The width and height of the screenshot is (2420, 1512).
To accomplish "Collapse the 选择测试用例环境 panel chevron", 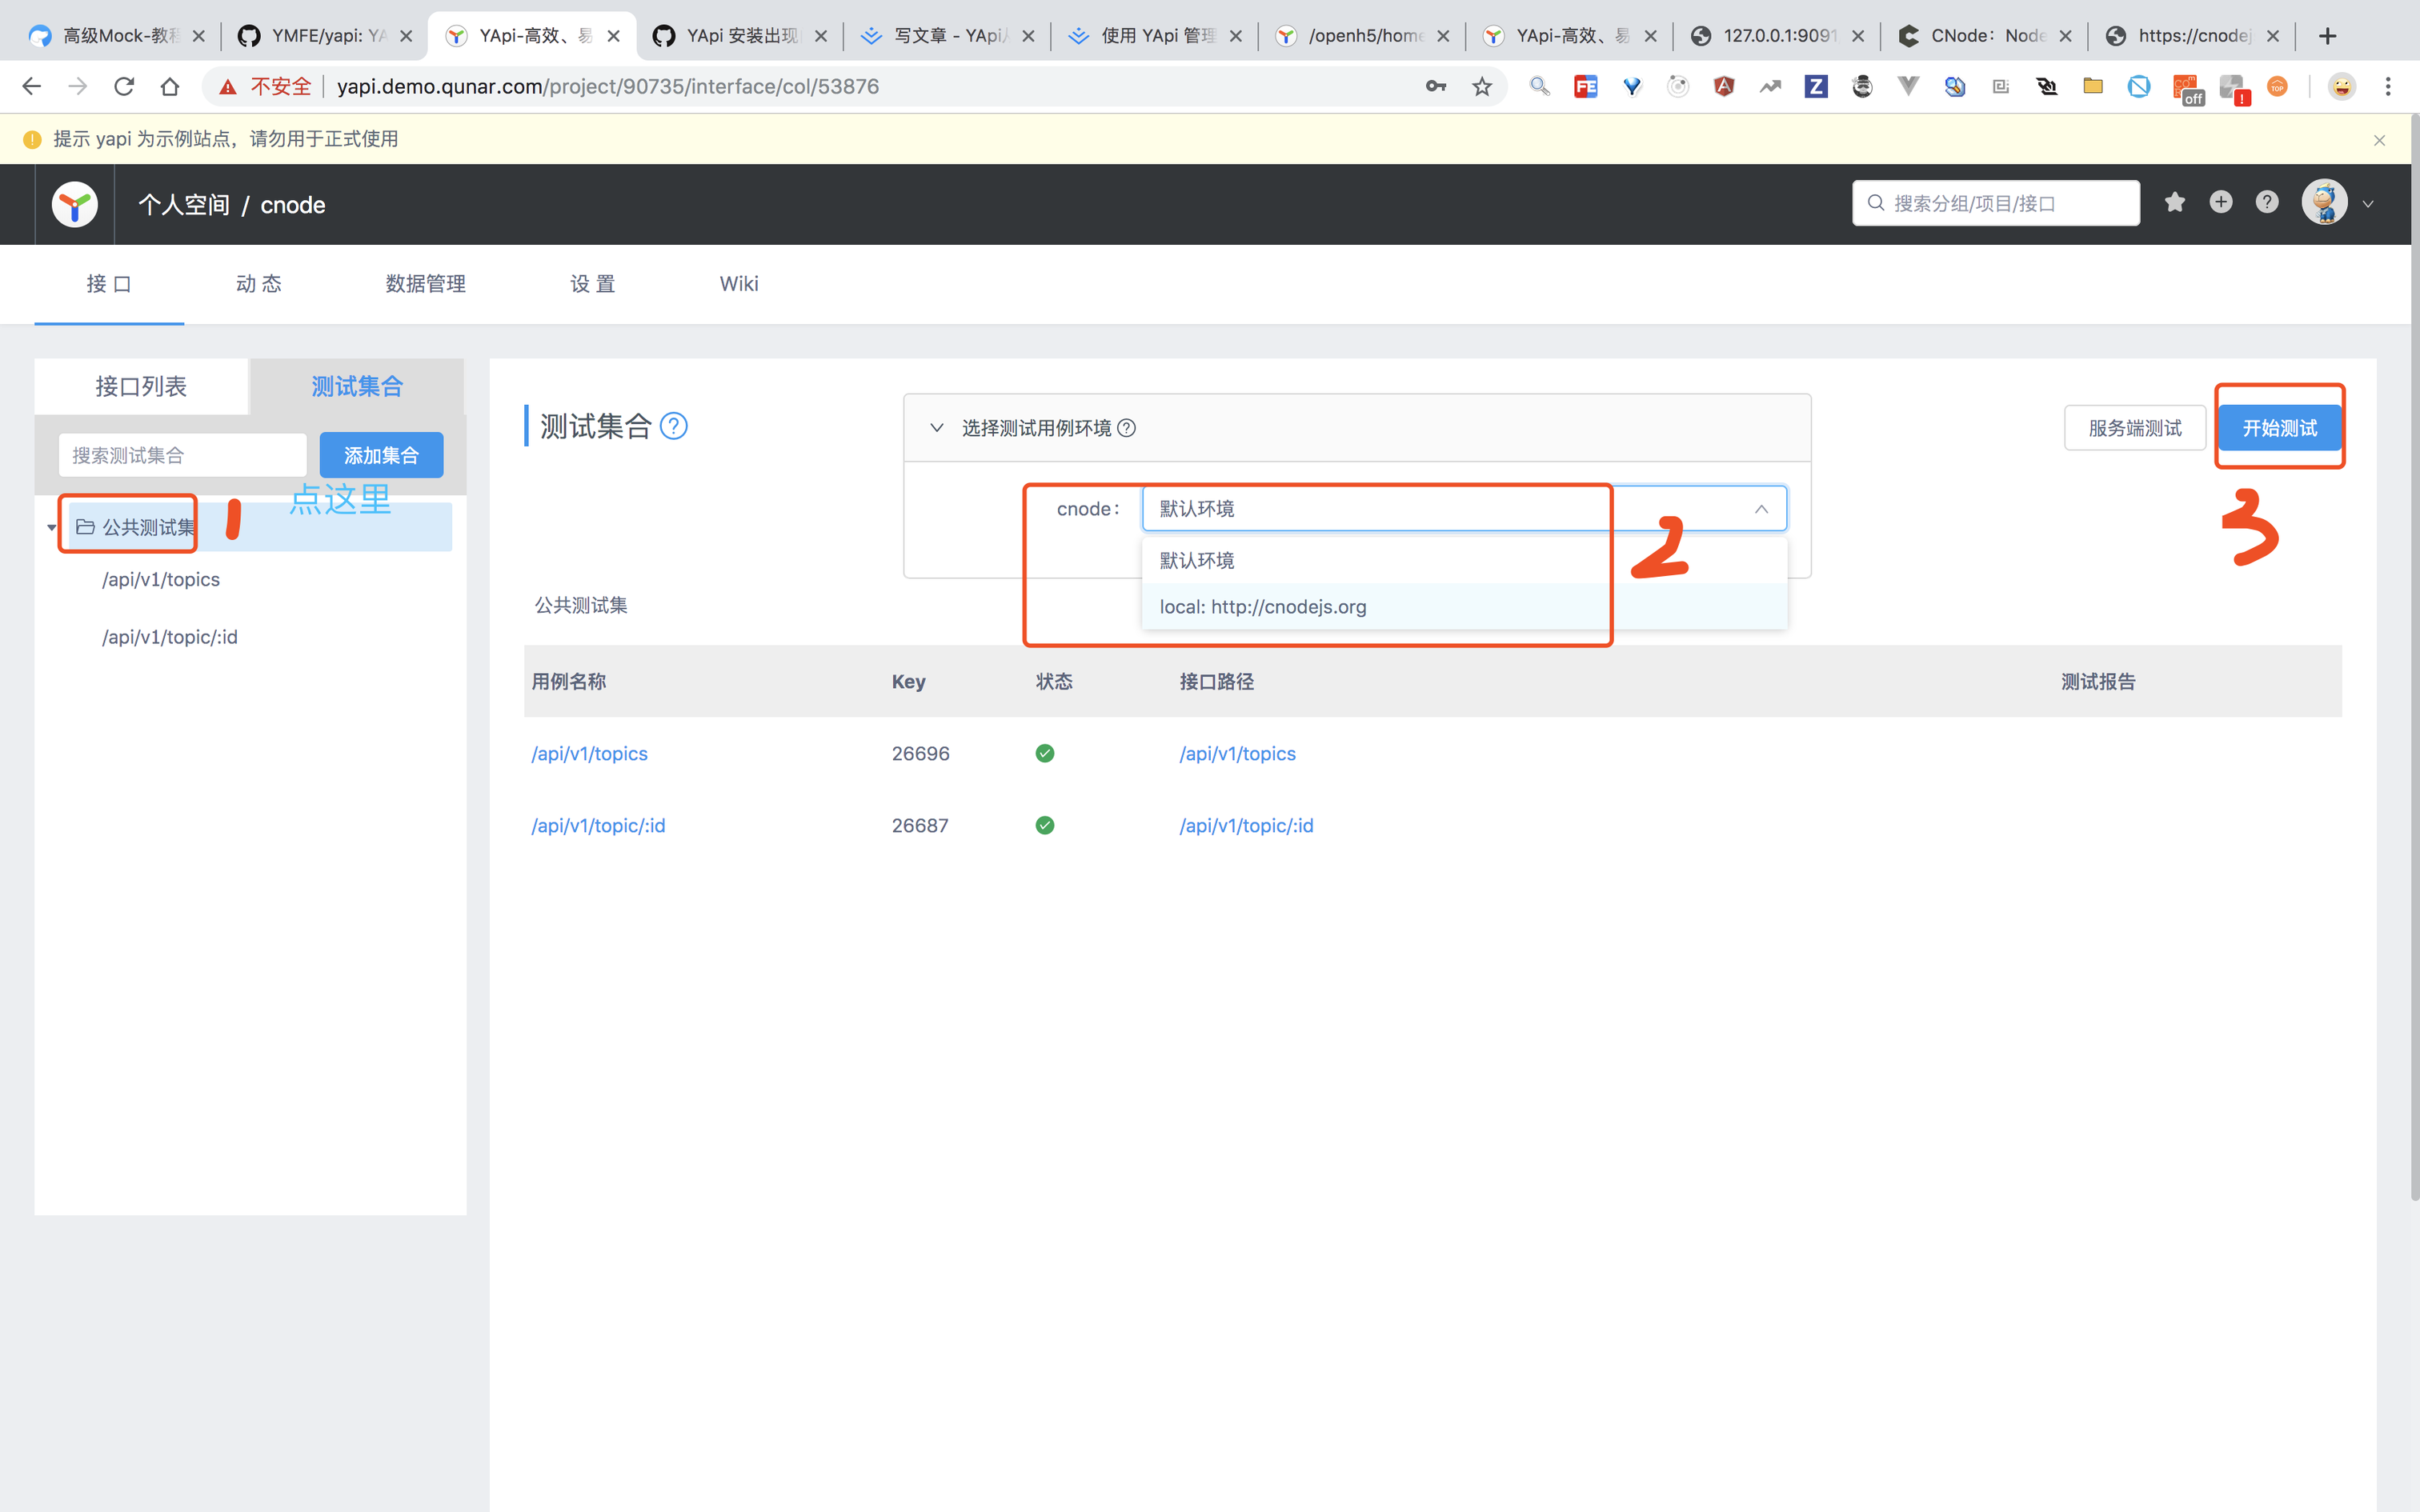I will pyautogui.click(x=937, y=428).
